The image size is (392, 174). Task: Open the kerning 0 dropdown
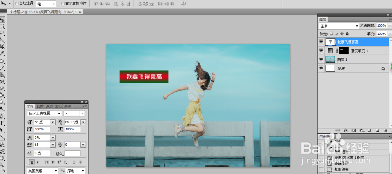83,145
